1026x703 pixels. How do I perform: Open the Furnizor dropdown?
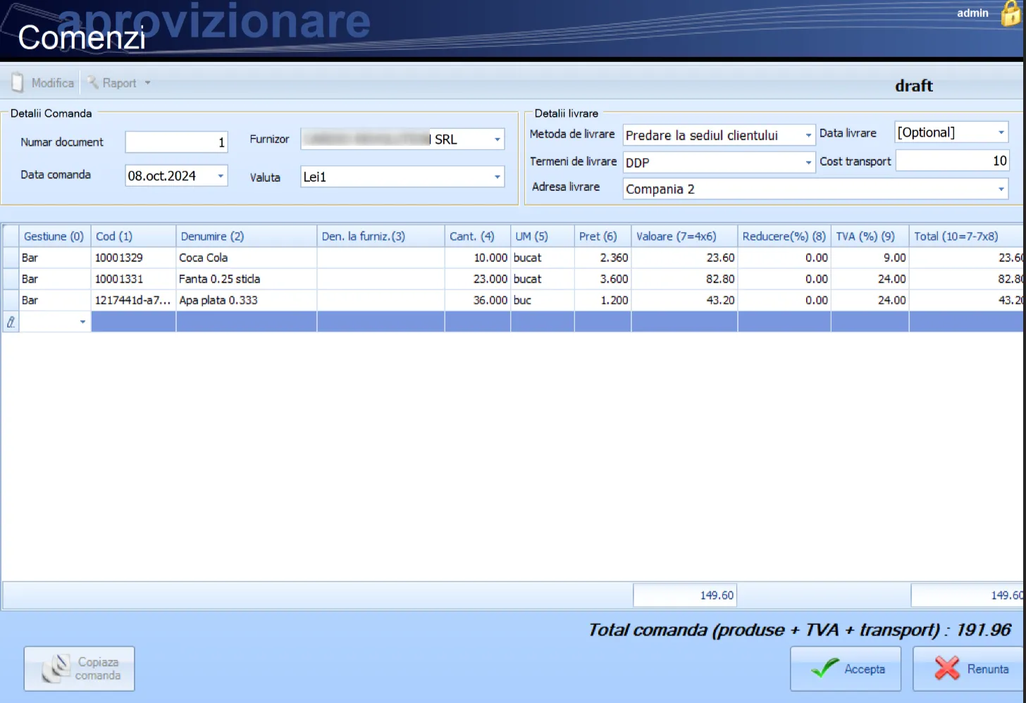coord(497,139)
